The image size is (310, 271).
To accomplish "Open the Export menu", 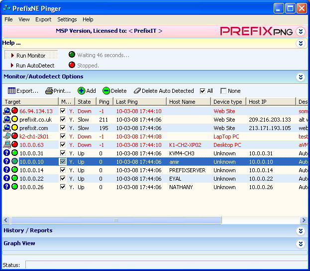I will click(43, 19).
